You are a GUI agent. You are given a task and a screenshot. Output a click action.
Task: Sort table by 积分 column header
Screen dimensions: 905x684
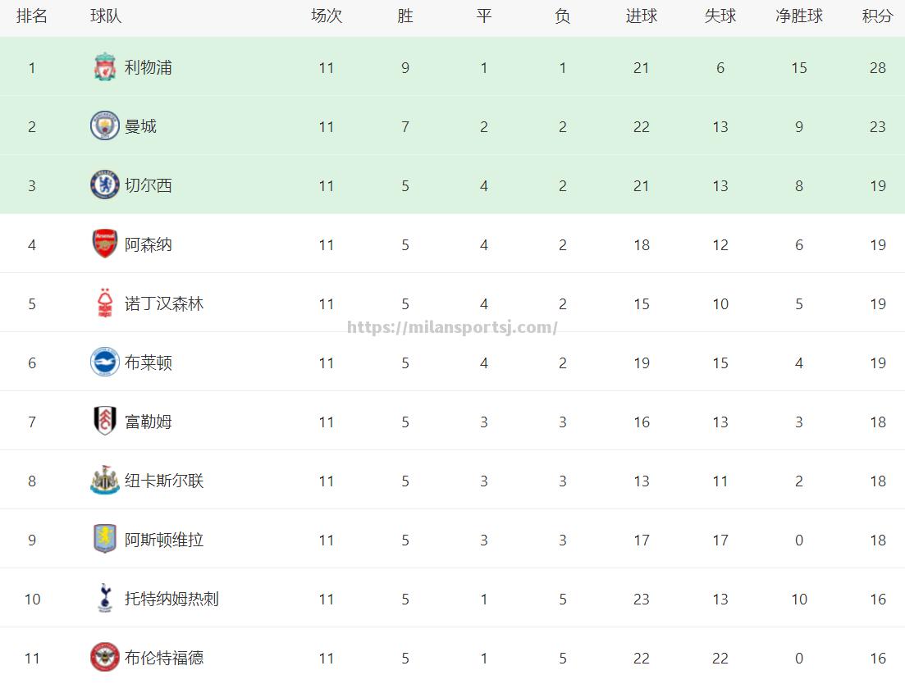tap(877, 16)
